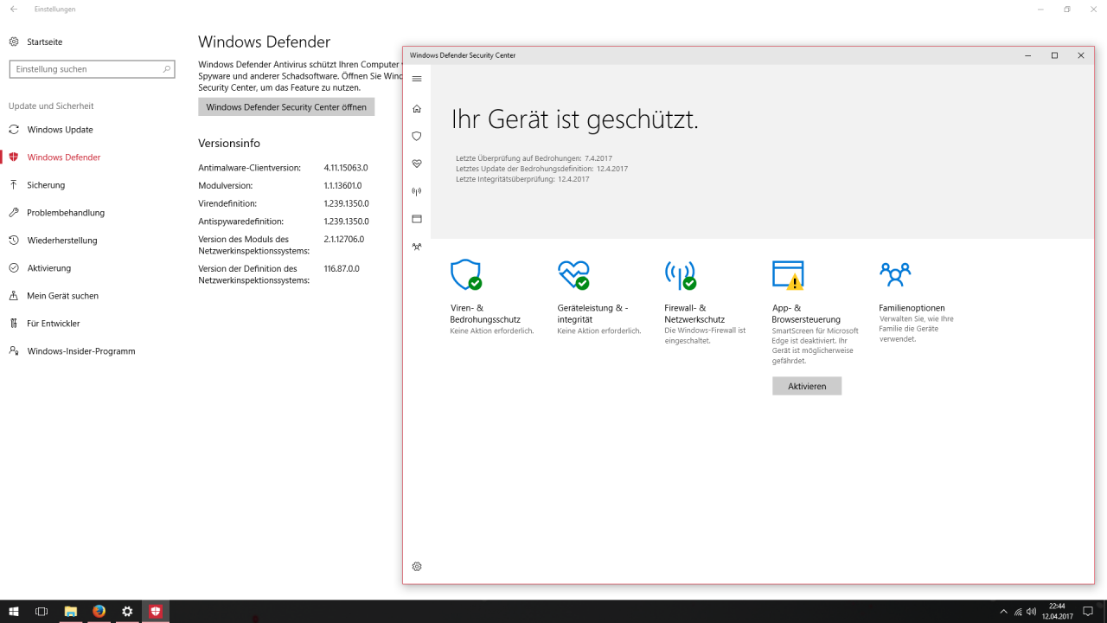Click the value 2.1.12706.0
Image resolution: width=1107 pixels, height=623 pixels.
(344, 240)
